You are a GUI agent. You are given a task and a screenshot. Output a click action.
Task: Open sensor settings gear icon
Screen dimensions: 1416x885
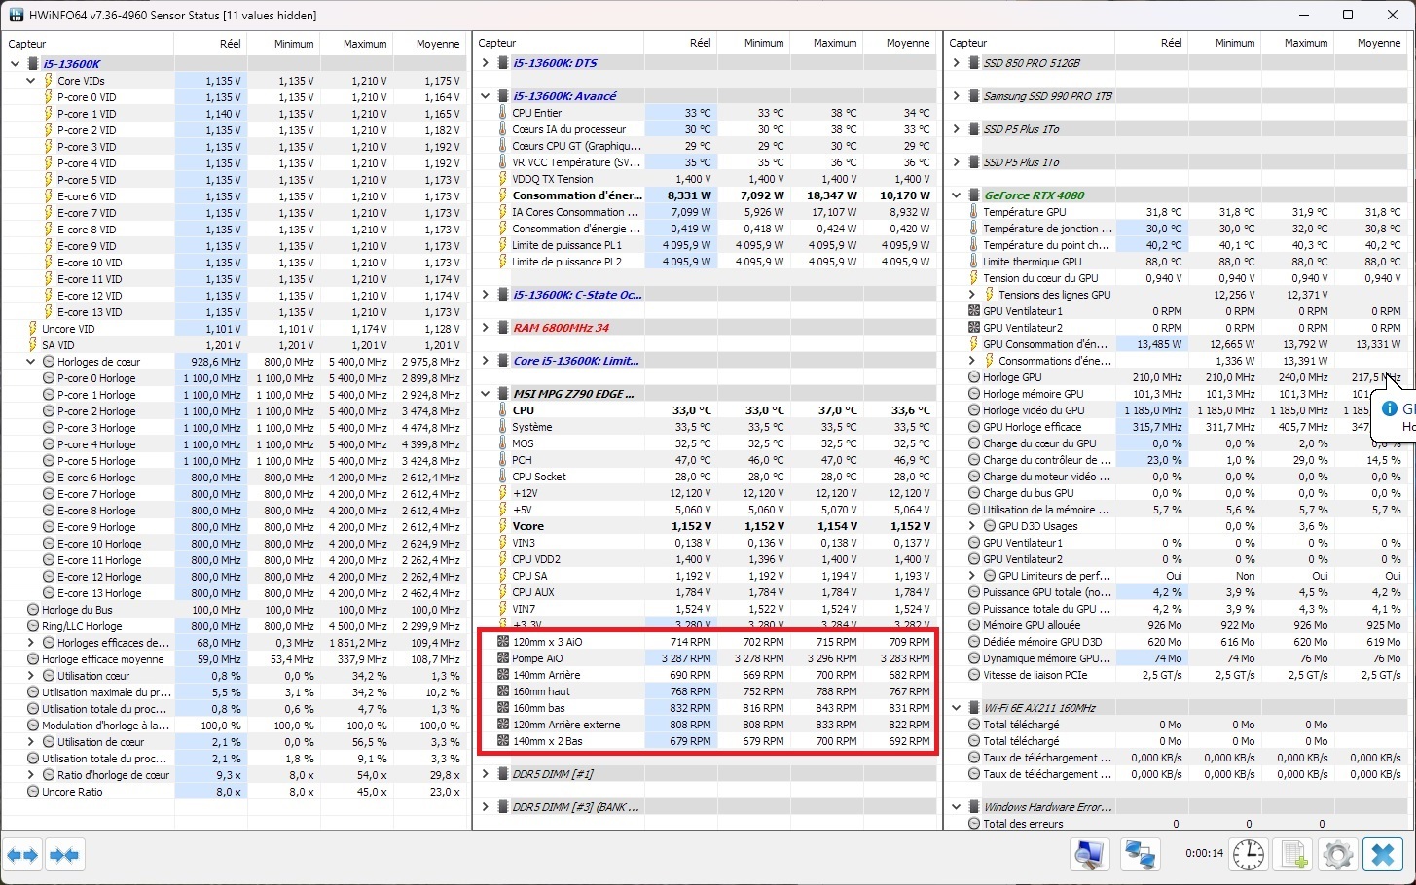1338,855
